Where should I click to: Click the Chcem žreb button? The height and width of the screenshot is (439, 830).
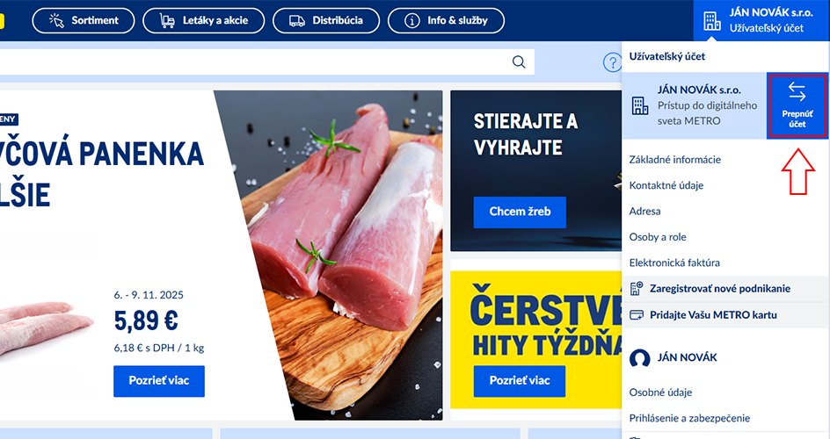520,212
